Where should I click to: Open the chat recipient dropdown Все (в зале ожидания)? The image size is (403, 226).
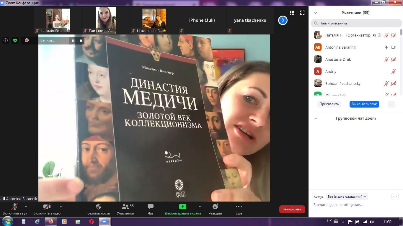click(347, 197)
